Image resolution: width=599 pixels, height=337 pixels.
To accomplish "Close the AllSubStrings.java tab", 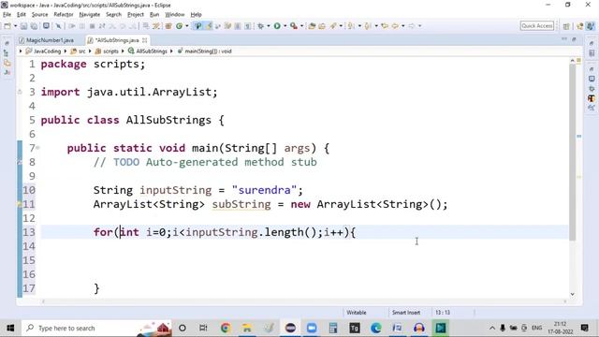I will coord(144,40).
